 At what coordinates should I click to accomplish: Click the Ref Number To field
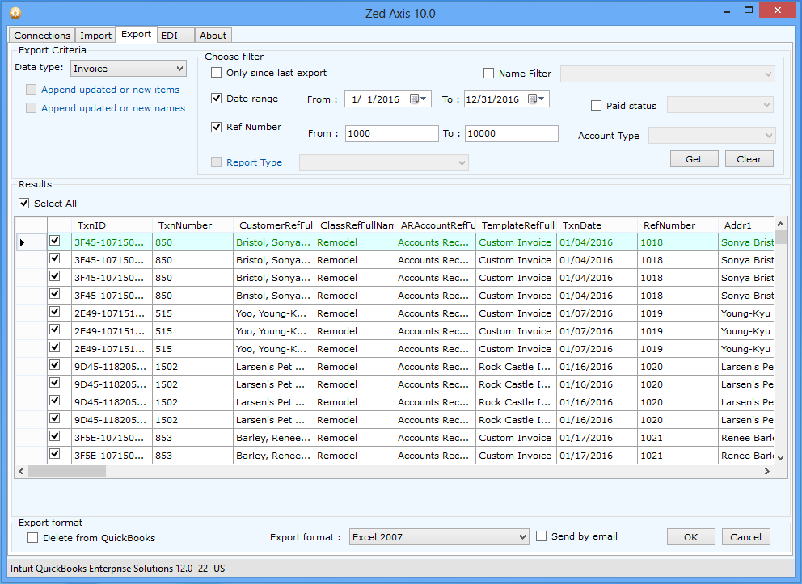[511, 133]
